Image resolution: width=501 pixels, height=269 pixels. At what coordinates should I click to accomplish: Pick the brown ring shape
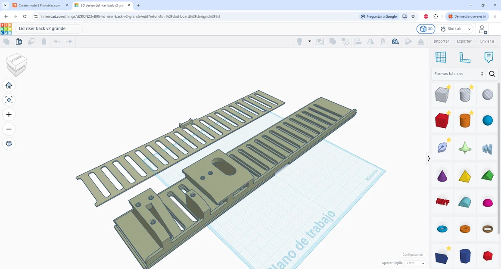[488, 229]
